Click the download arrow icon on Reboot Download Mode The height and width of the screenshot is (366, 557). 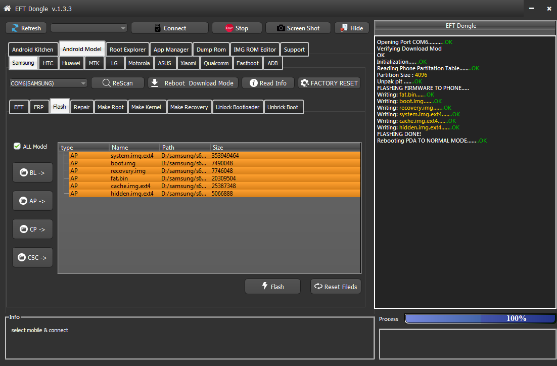click(155, 83)
